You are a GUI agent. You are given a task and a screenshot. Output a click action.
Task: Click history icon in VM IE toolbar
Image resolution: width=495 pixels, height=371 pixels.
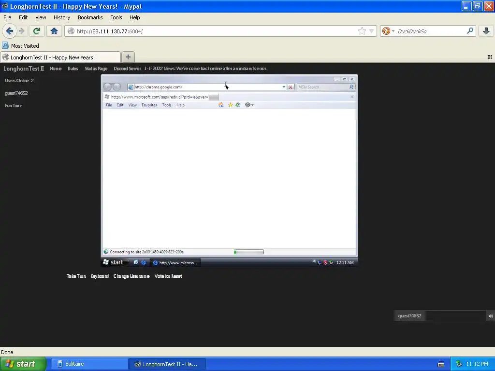tap(238, 105)
